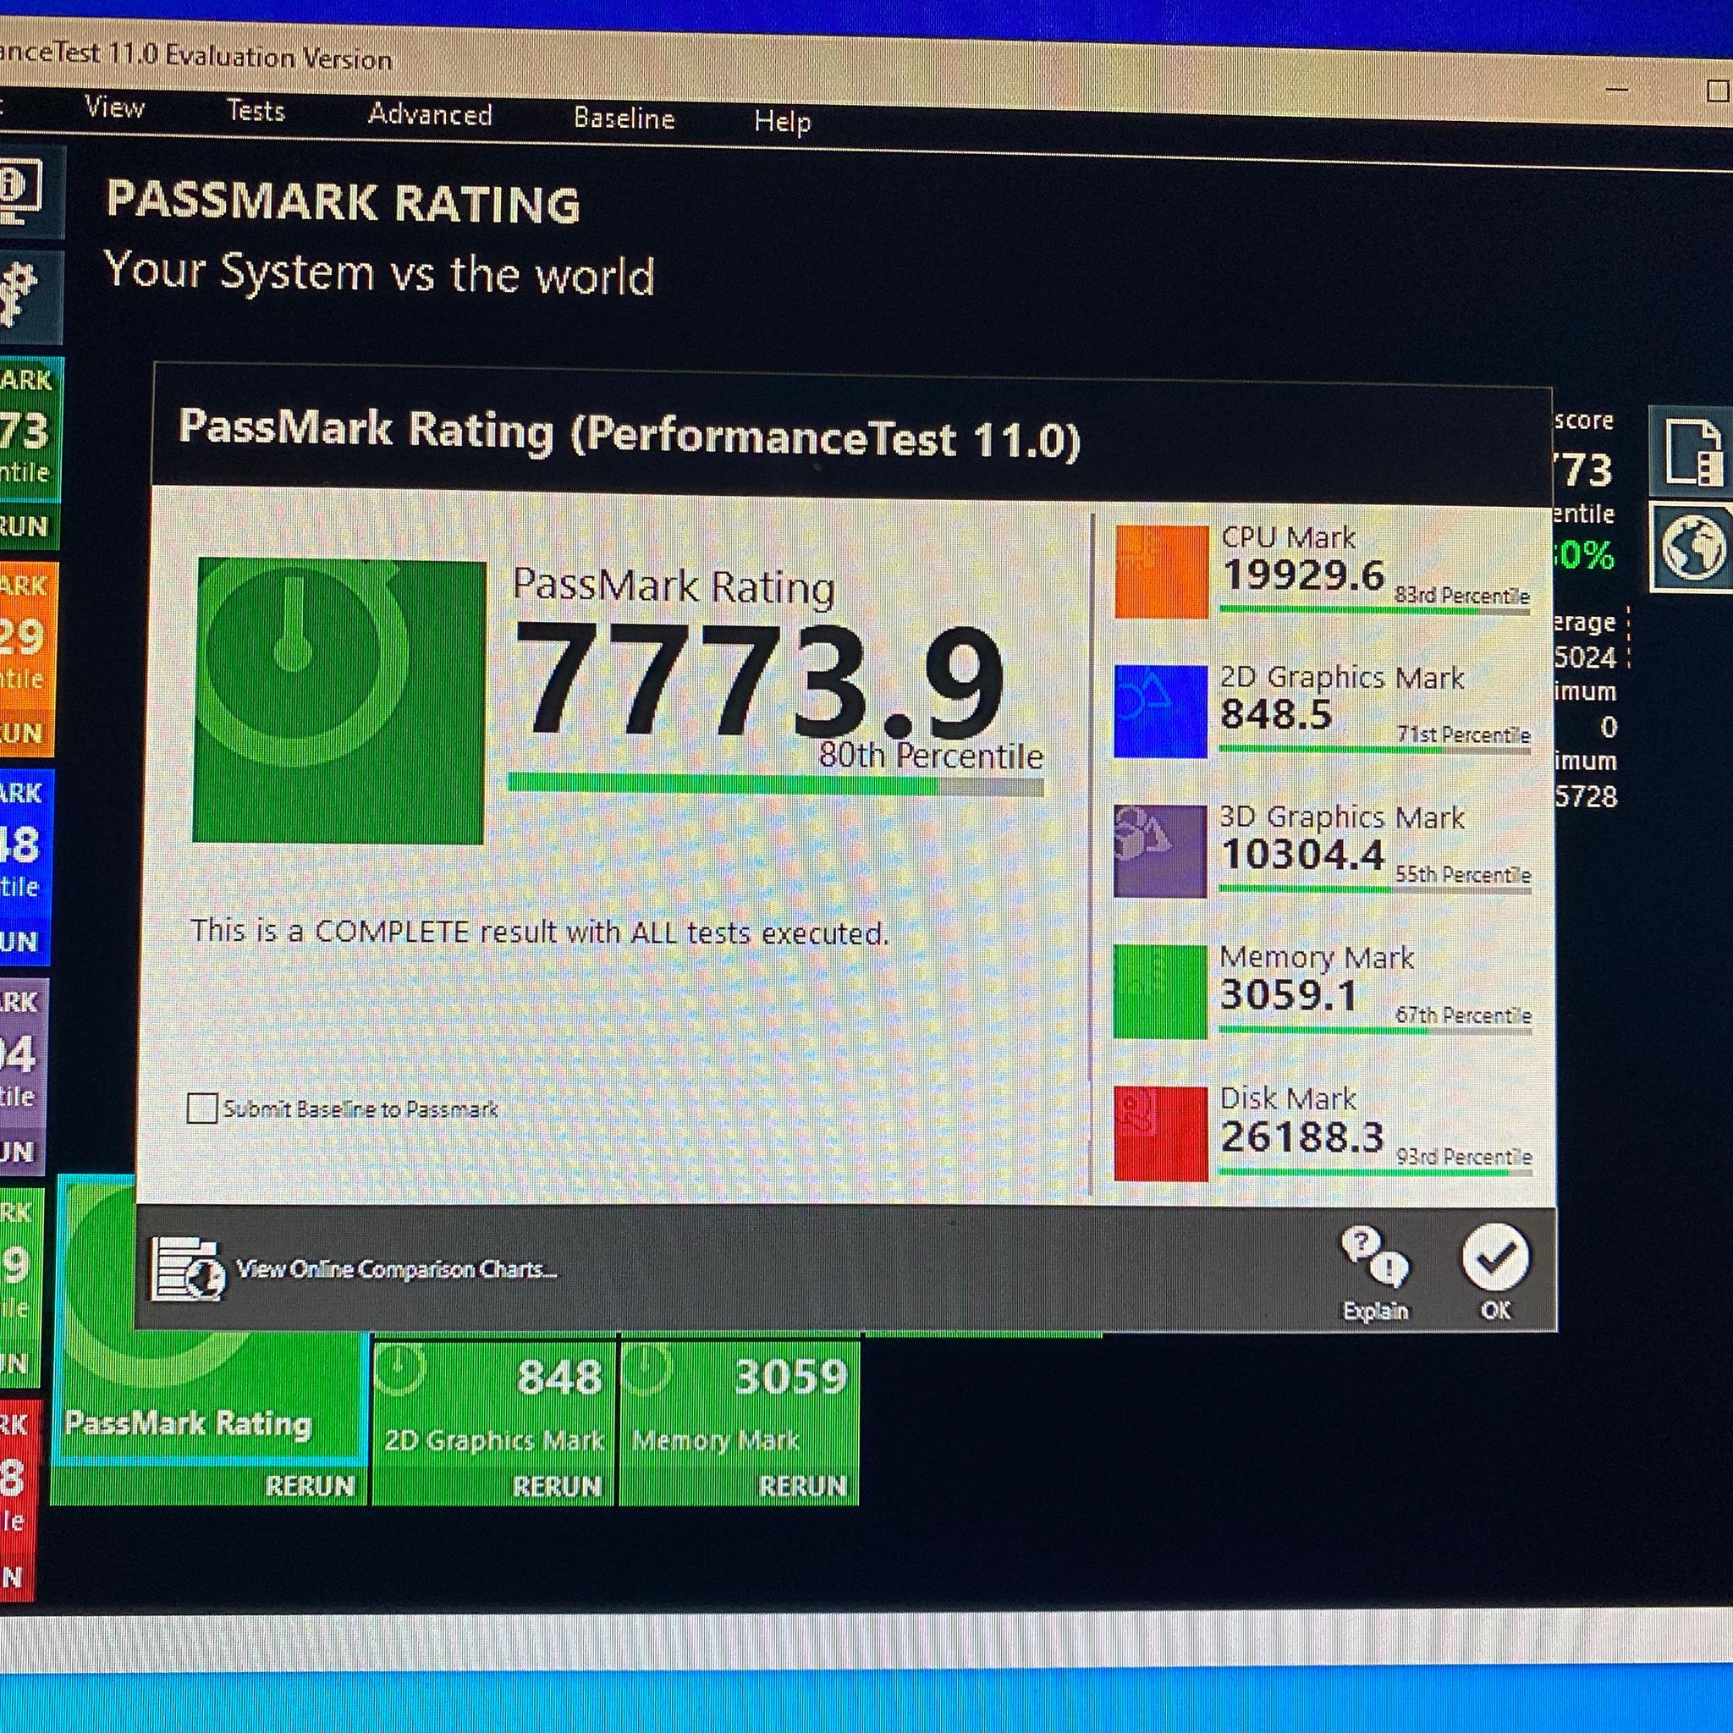The height and width of the screenshot is (1733, 1733).
Task: Click the 2D Graphics Mark 848.5 value
Action: [1275, 715]
